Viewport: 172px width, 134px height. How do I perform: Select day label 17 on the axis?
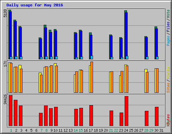[x=91, y=130]
